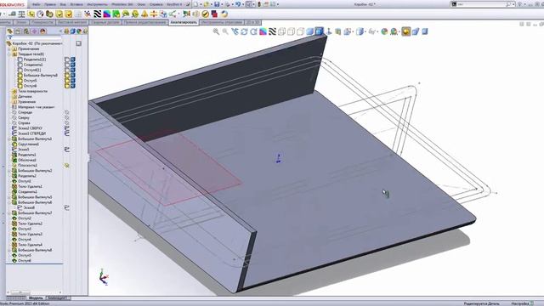
Task: Click the filter funnel icon above the feature tree
Action: tap(9, 37)
